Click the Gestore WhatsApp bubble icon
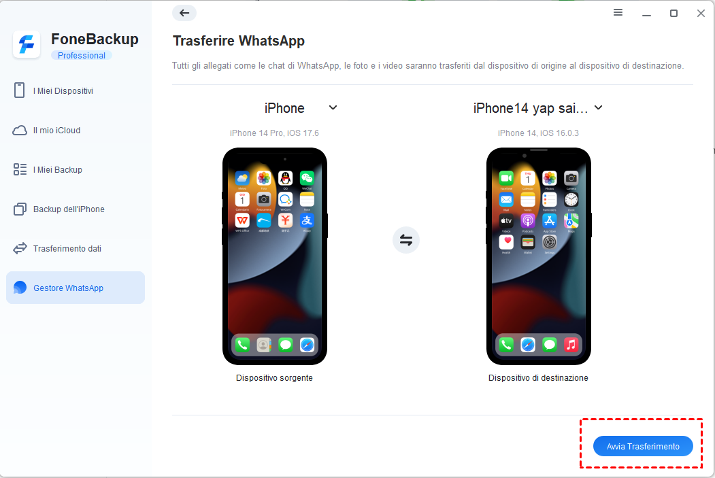The width and height of the screenshot is (715, 478). (x=20, y=288)
